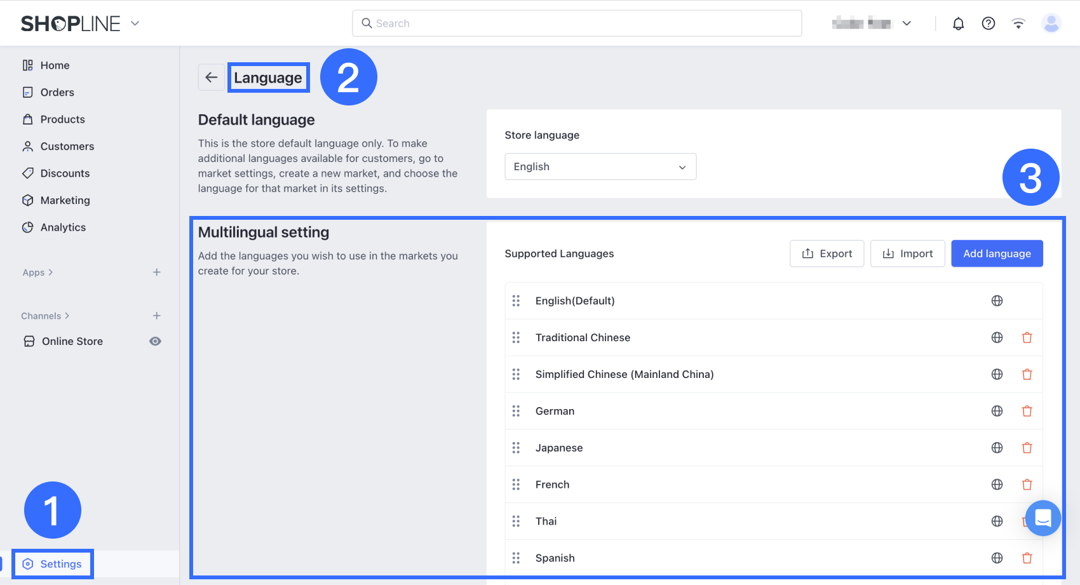
Task: Open the user avatar profile
Action: pos(1051,24)
